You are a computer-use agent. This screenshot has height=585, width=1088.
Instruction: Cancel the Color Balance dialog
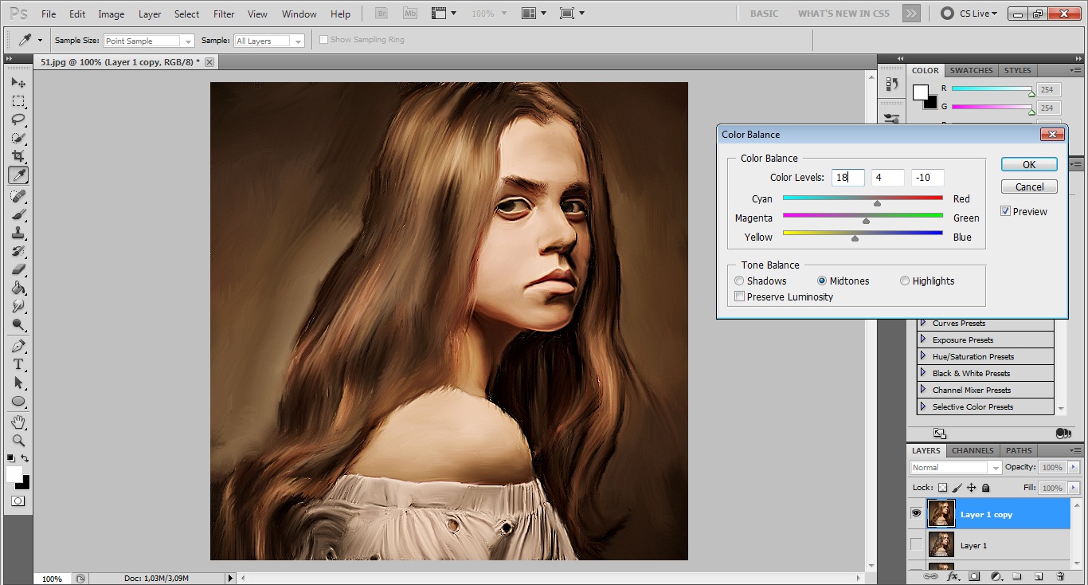coord(1029,186)
